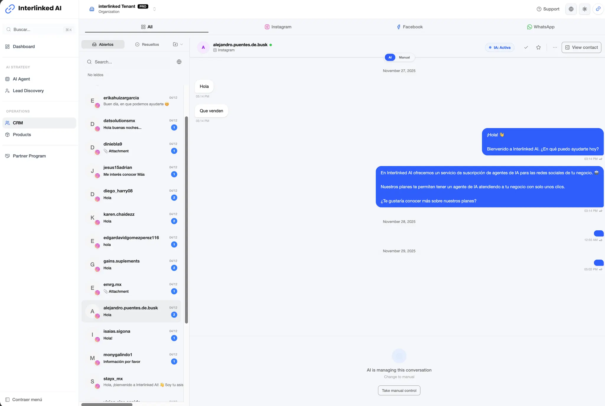605x406 pixels.
Task: Show Resueltos conversations
Action: pyautogui.click(x=147, y=44)
